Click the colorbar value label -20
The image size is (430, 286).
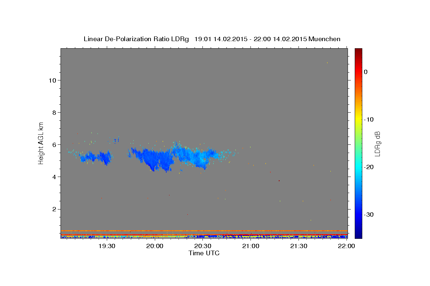[x=369, y=167]
